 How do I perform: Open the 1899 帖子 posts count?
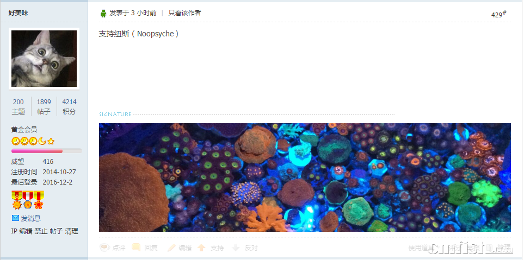(44, 107)
